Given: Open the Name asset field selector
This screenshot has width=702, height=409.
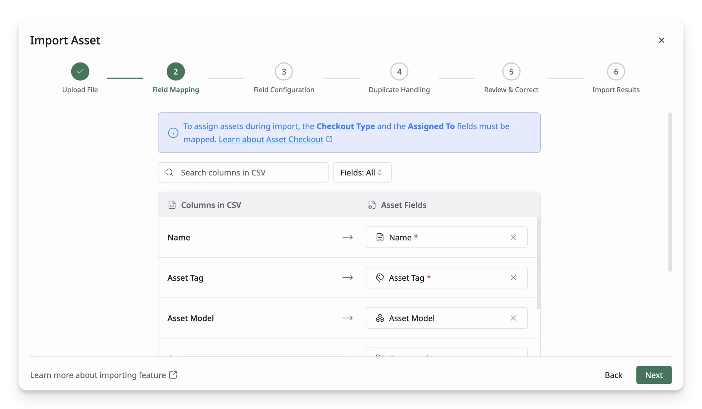Looking at the screenshot, I should [446, 237].
